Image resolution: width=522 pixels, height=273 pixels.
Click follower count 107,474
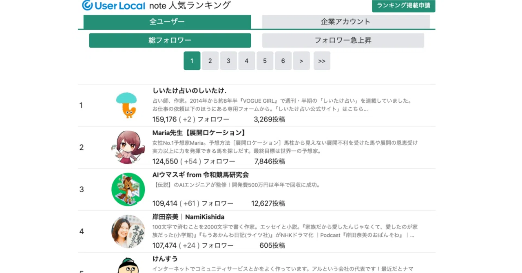click(164, 246)
